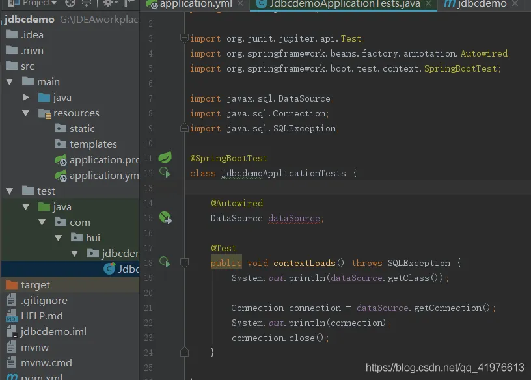This screenshot has height=380, width=531.
Task: Click the @SpringBootTest annotation
Action: [228, 159]
